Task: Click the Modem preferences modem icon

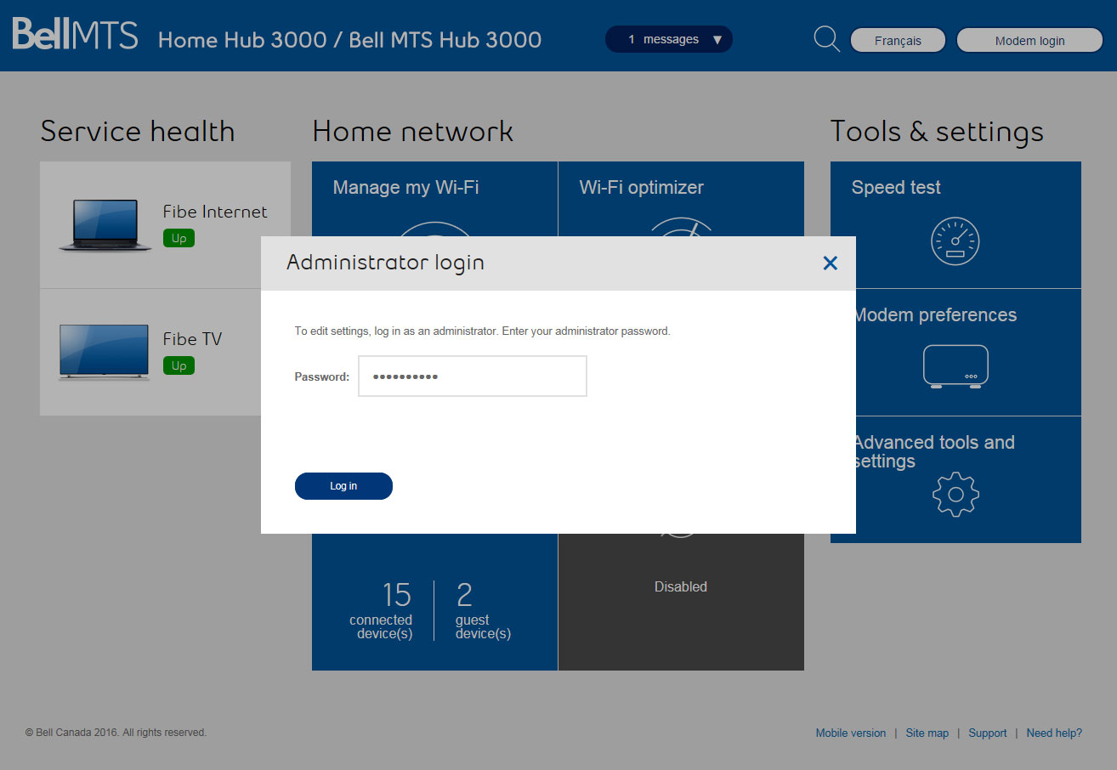Action: click(955, 366)
